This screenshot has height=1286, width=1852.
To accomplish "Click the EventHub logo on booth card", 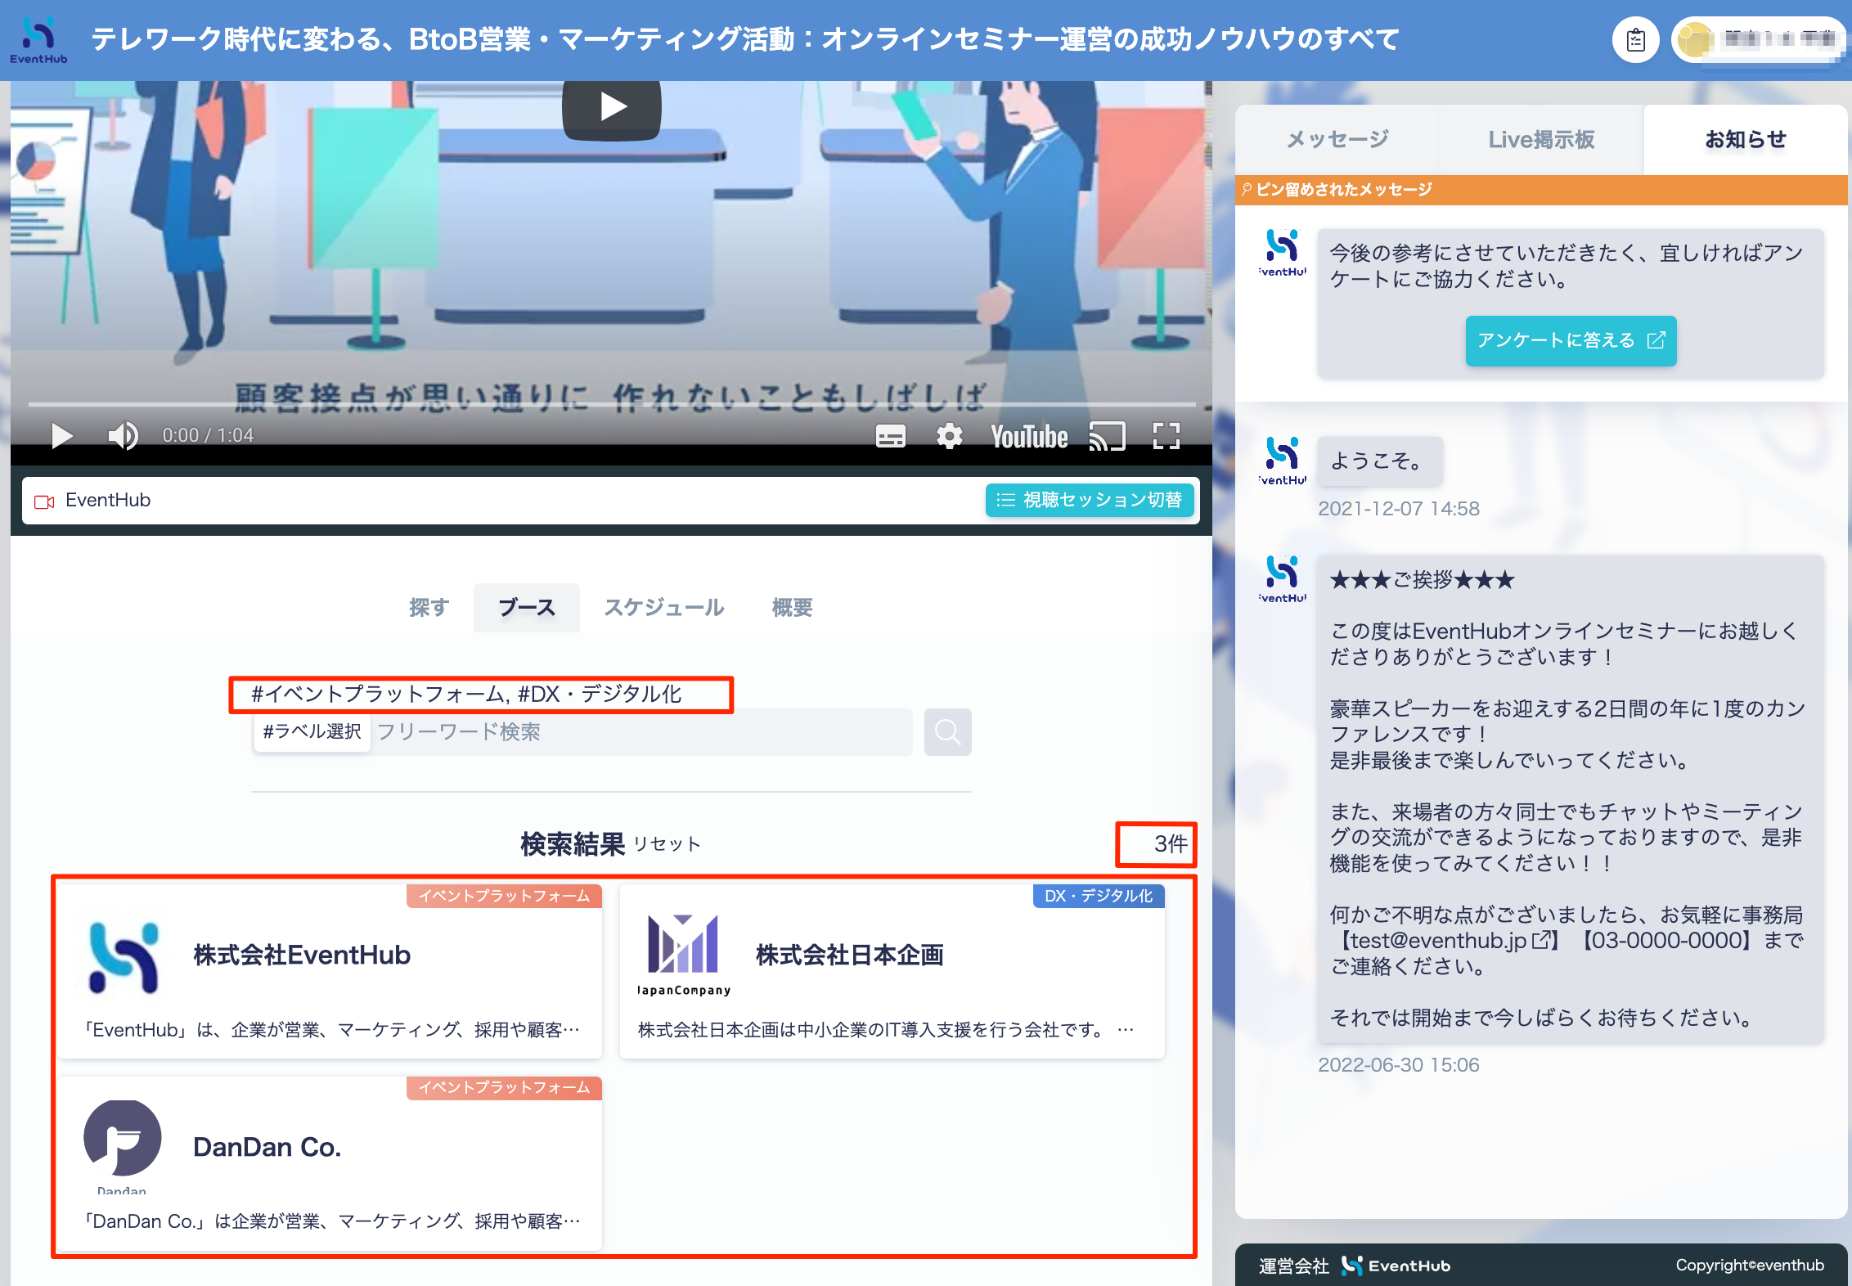I will tap(124, 956).
